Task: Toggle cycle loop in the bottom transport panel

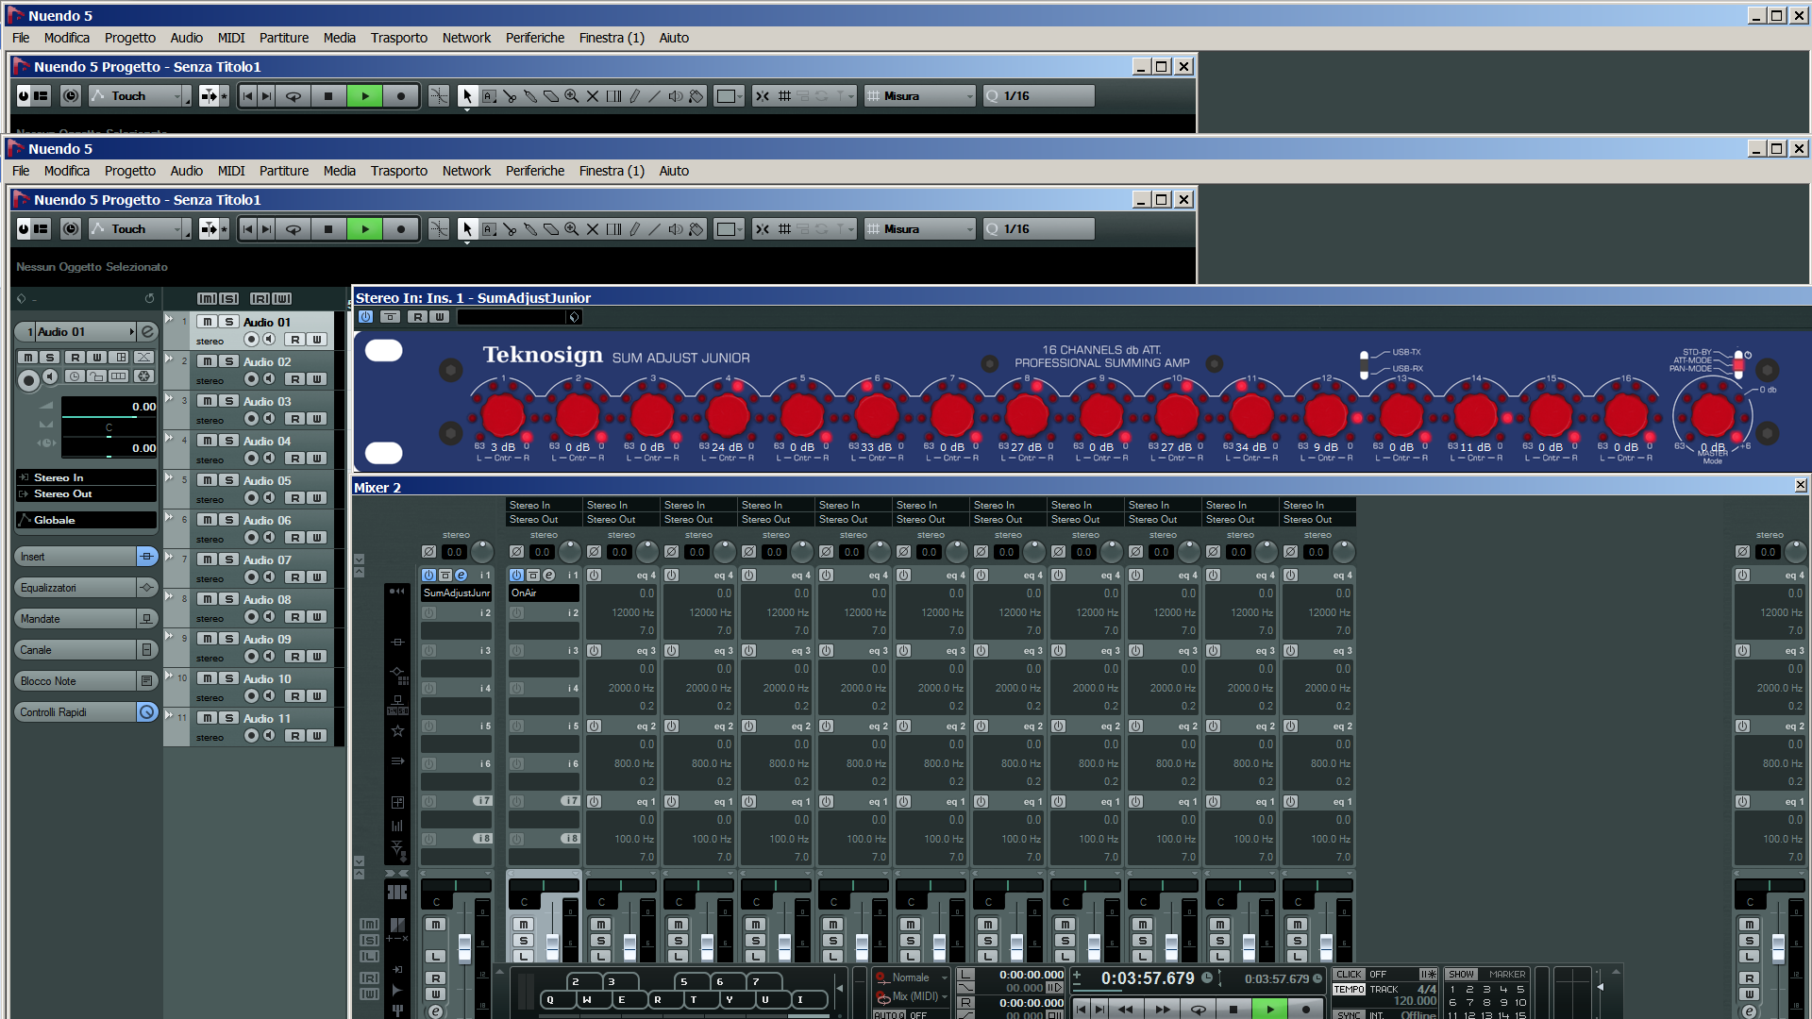Action: point(1198,1009)
